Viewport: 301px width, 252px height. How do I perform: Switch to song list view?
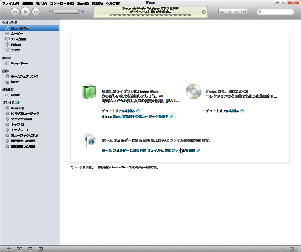click(x=222, y=12)
